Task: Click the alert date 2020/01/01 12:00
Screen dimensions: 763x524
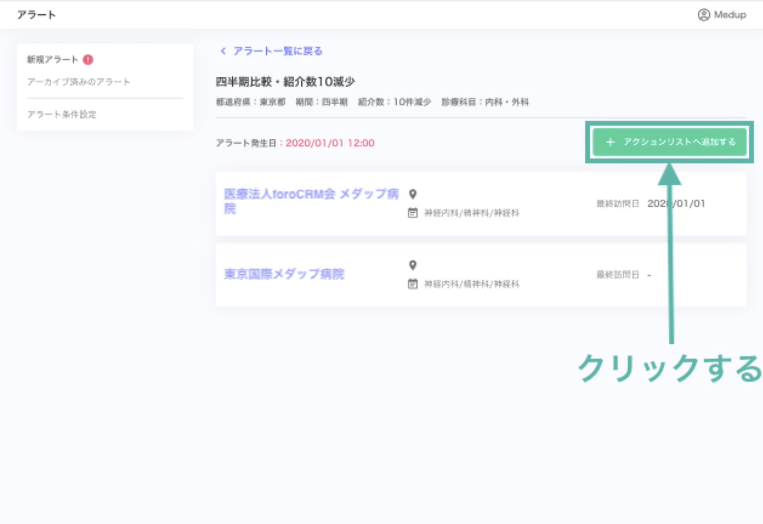Action: (330, 143)
